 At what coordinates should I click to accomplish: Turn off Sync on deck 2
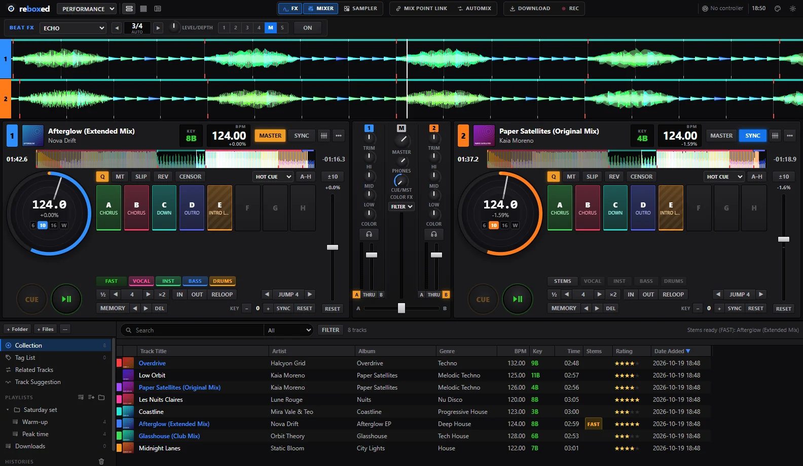(753, 136)
